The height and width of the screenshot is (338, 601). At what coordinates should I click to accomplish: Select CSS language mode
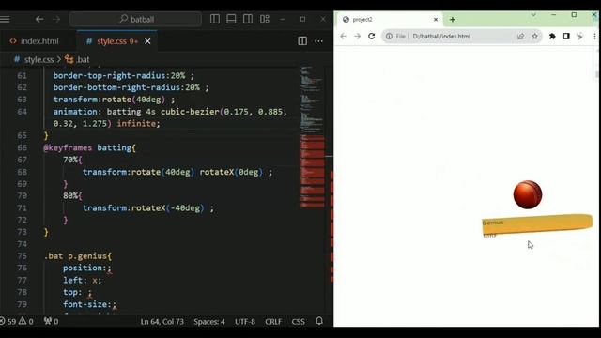[x=299, y=321]
